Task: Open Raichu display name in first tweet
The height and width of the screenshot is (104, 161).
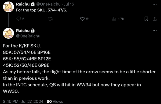Action: coord(23,4)
